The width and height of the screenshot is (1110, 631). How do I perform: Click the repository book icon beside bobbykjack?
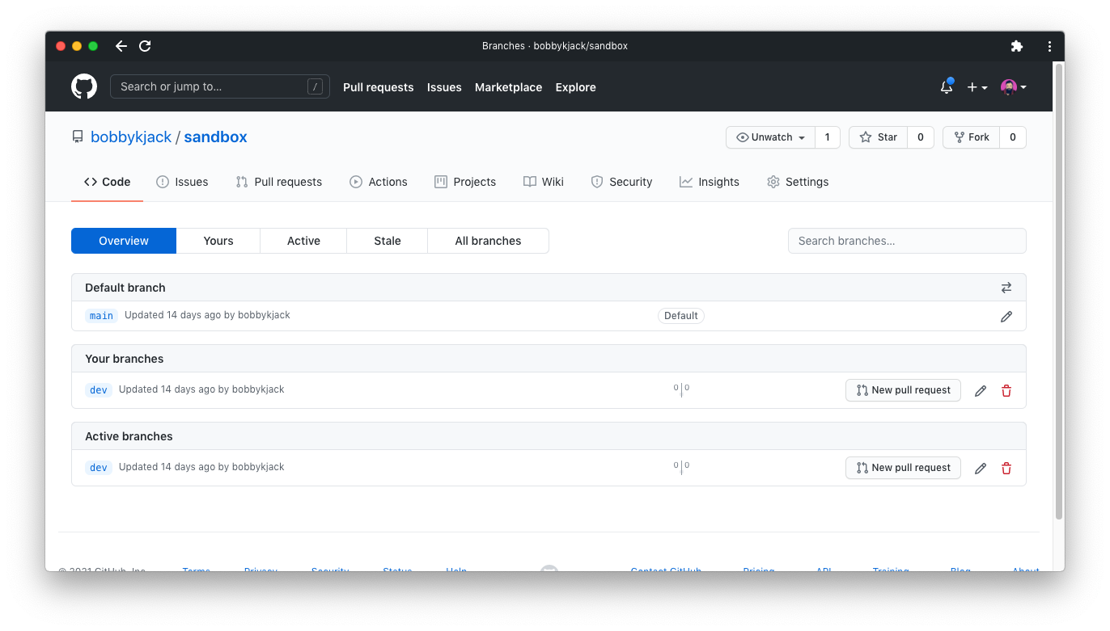click(77, 137)
